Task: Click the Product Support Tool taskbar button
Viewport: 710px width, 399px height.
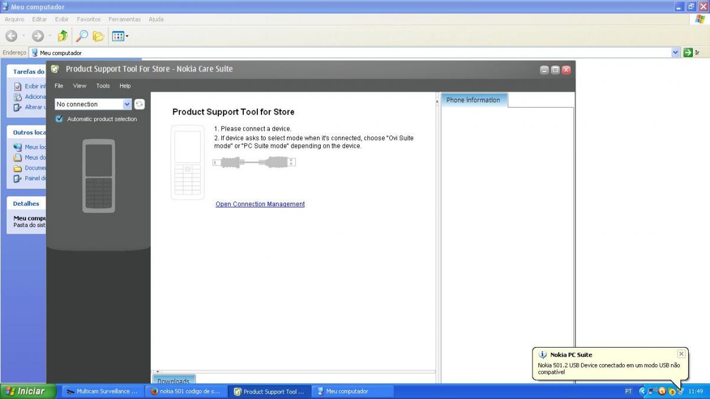Action: tap(269, 391)
